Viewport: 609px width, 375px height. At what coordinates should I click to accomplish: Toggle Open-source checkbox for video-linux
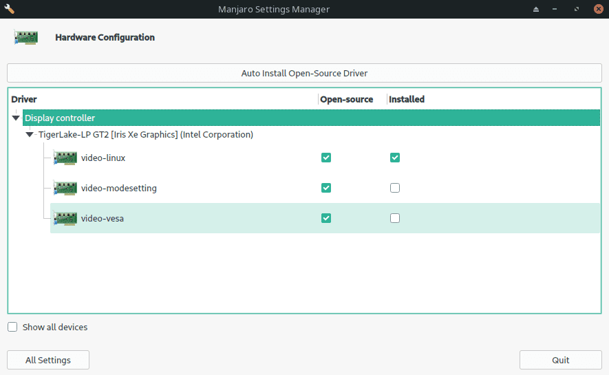326,158
